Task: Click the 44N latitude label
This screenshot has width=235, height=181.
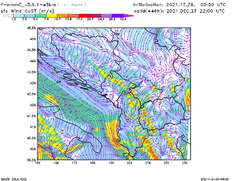Action: click(33, 61)
